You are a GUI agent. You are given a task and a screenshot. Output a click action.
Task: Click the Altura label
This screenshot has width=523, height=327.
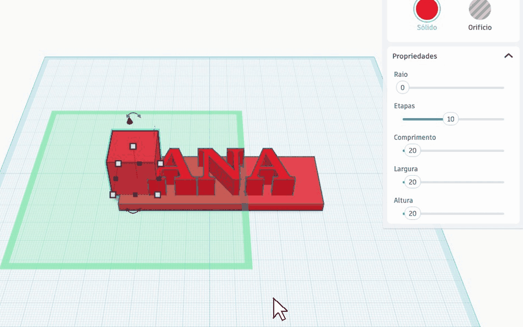pyautogui.click(x=403, y=200)
